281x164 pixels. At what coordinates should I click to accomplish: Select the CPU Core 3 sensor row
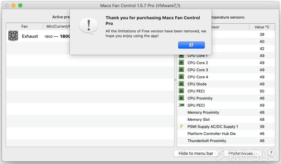click(x=226, y=70)
